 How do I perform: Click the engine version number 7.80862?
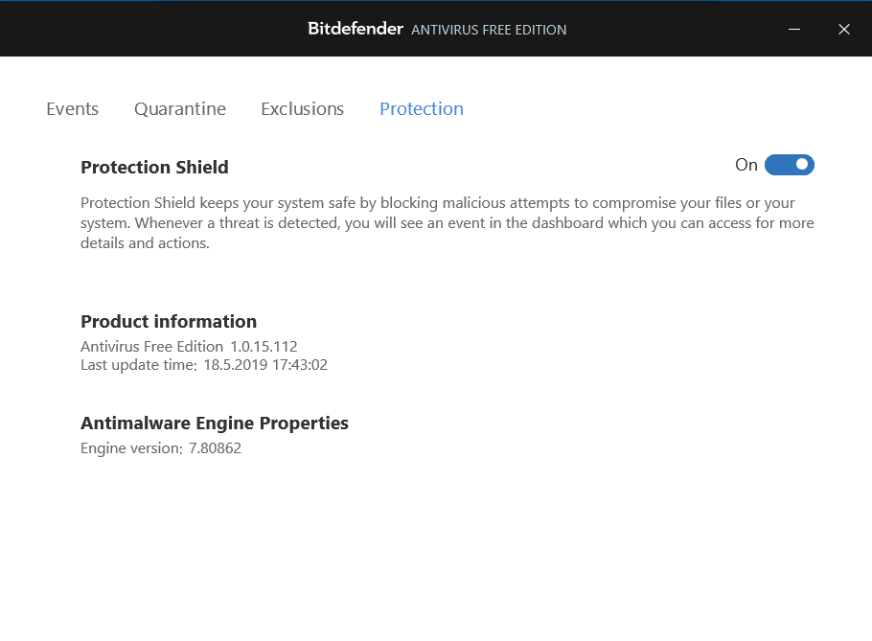click(x=215, y=447)
